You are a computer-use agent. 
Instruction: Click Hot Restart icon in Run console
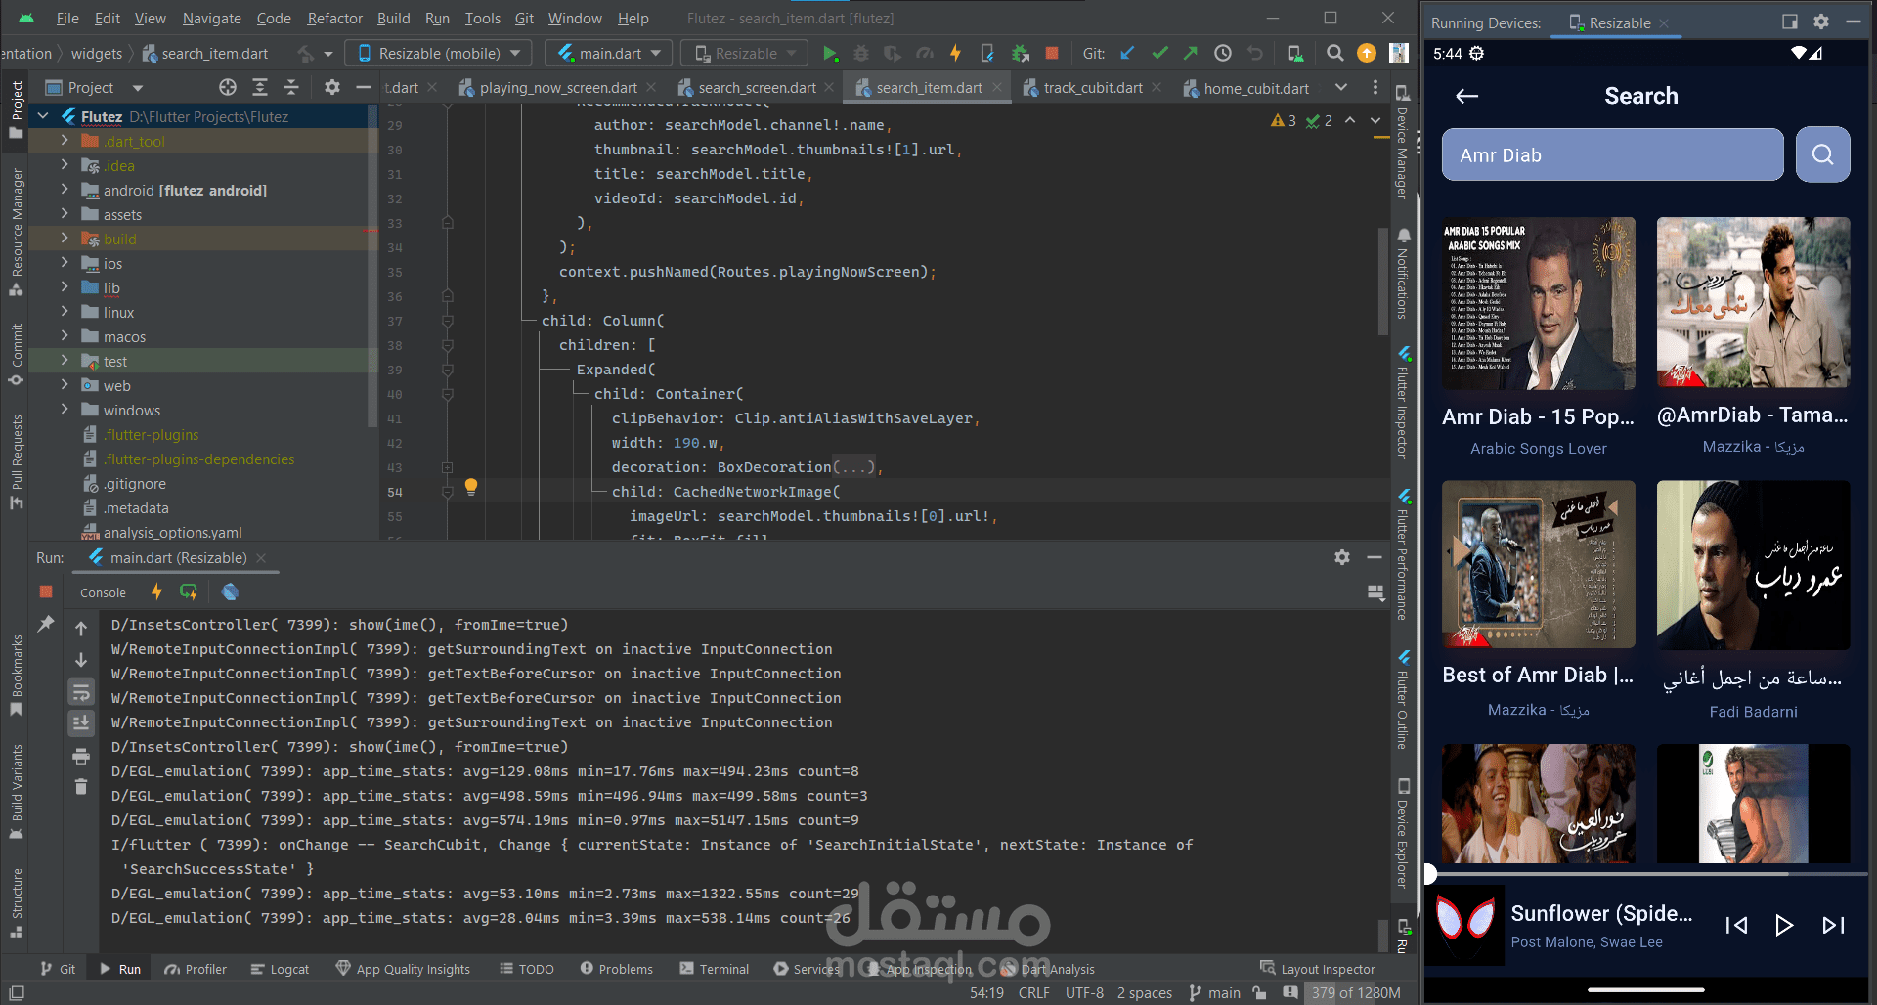[x=189, y=592]
